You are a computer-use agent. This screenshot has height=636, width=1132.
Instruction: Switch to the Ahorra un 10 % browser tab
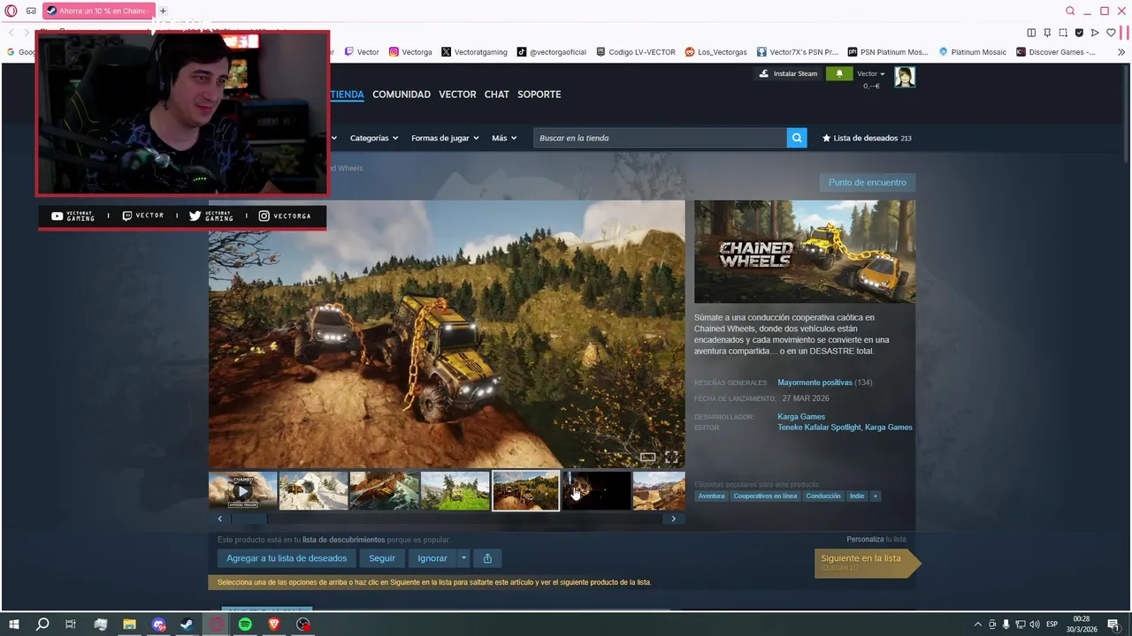click(x=98, y=11)
